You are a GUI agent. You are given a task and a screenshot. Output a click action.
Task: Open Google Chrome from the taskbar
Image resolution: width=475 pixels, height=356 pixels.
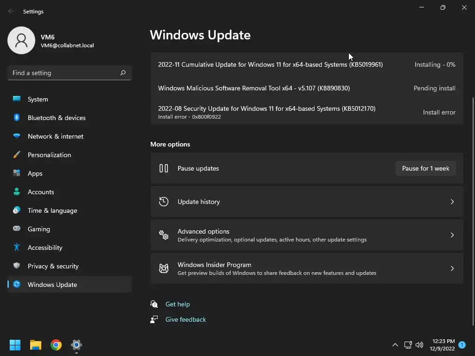[x=56, y=345]
